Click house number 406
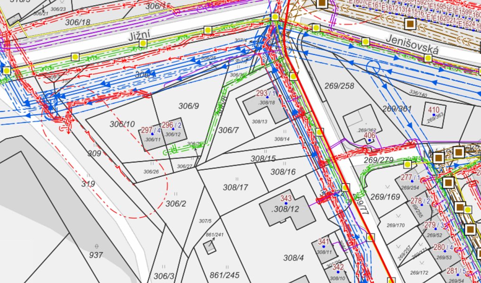The height and width of the screenshot is (283, 481). click(369, 135)
